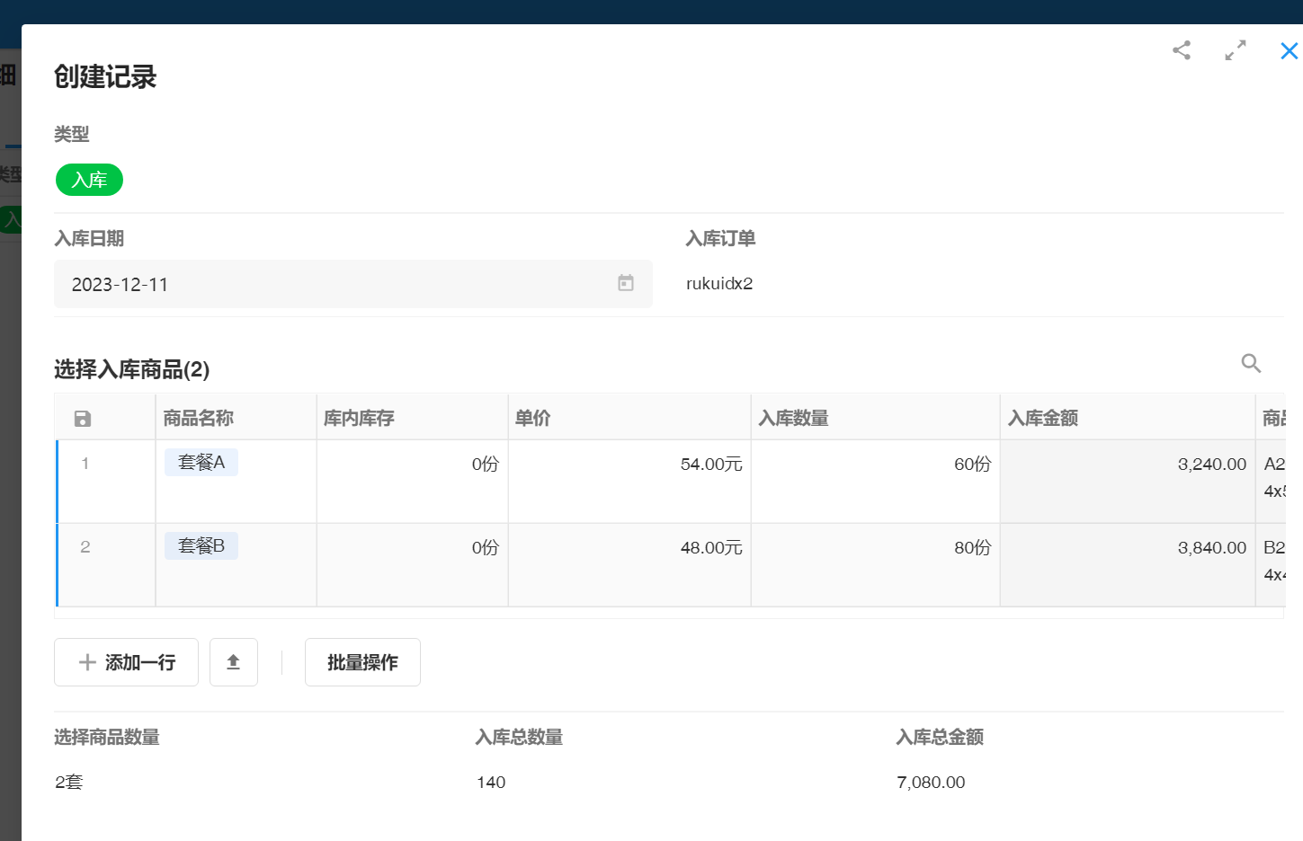Click unit price 48.00元 cell
Image resolution: width=1303 pixels, height=841 pixels.
pyautogui.click(x=629, y=548)
